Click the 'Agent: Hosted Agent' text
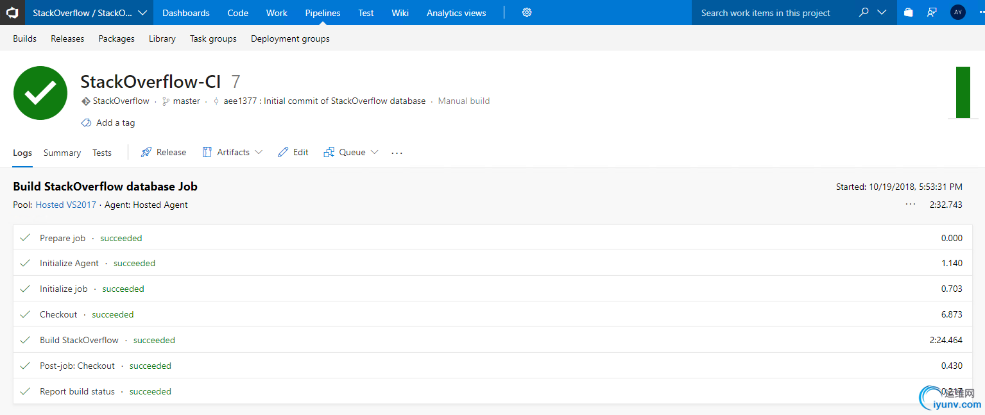985x415 pixels. click(146, 205)
